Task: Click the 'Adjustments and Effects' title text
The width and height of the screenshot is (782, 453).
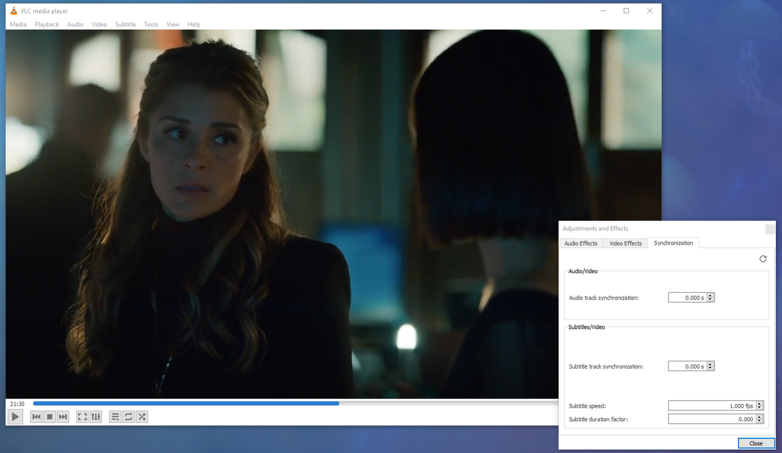Action: point(595,229)
